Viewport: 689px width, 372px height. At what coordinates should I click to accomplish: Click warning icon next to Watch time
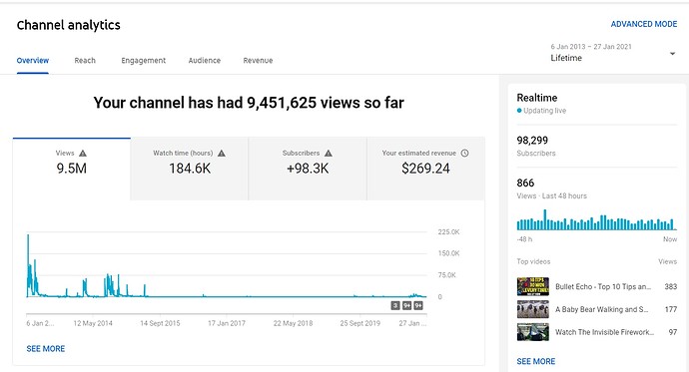click(222, 154)
